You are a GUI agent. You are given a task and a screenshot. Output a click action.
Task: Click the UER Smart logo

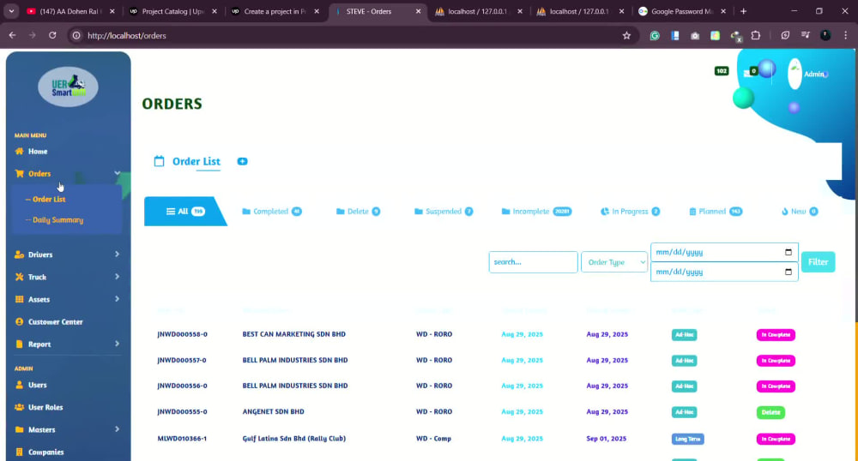68,87
